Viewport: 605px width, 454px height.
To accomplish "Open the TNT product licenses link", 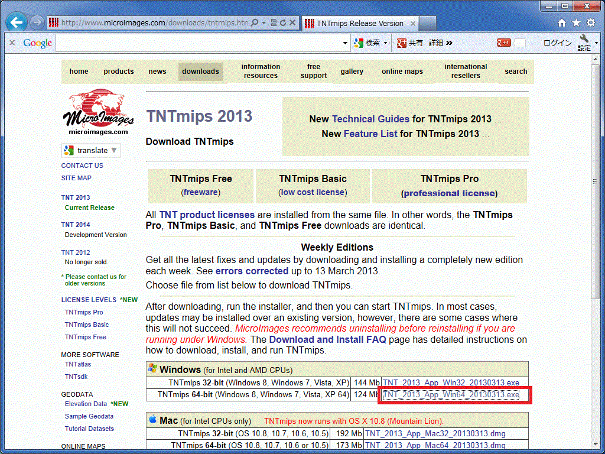I will (x=207, y=215).
